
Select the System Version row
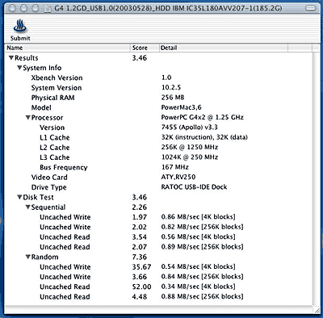(159, 88)
